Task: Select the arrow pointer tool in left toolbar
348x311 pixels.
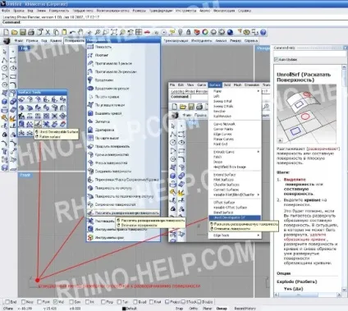Action: pyautogui.click(x=5, y=52)
